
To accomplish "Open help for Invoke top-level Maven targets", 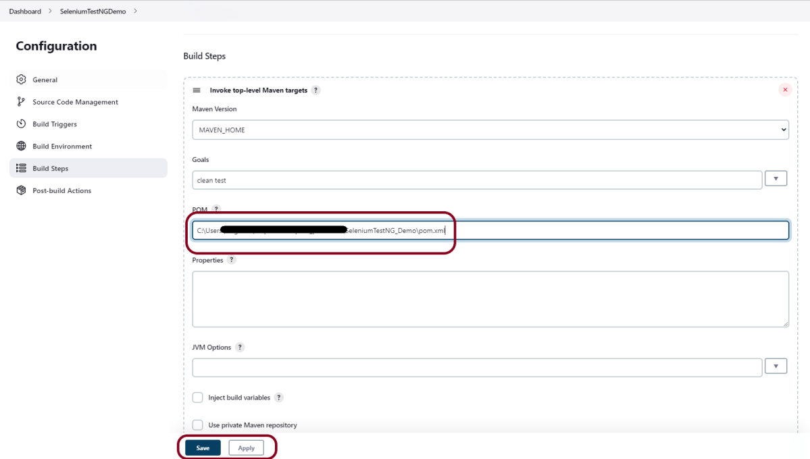I will (315, 90).
